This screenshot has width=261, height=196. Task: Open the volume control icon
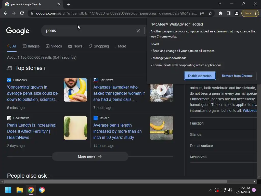[x=230, y=190]
